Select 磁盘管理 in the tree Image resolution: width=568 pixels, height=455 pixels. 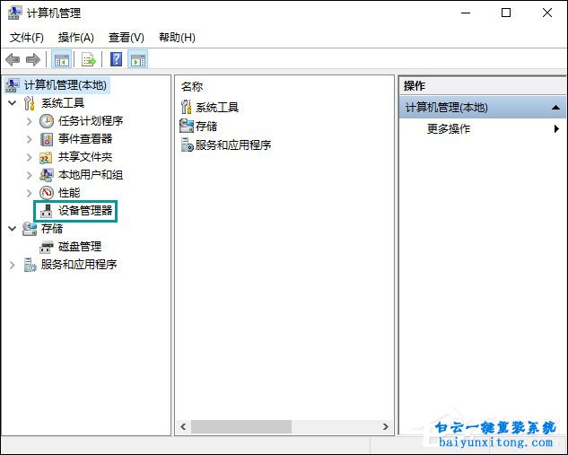(80, 247)
